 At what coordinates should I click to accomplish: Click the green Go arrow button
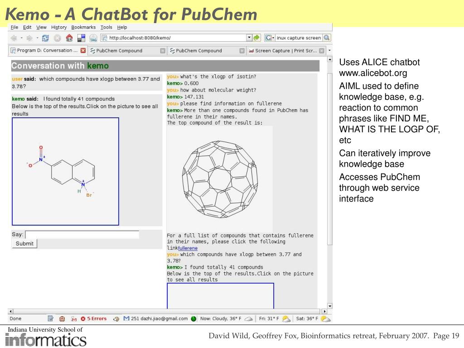click(x=256, y=38)
